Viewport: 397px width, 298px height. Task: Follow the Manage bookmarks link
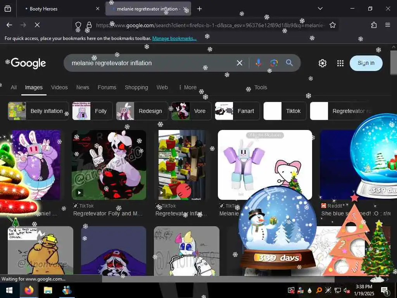(x=174, y=38)
